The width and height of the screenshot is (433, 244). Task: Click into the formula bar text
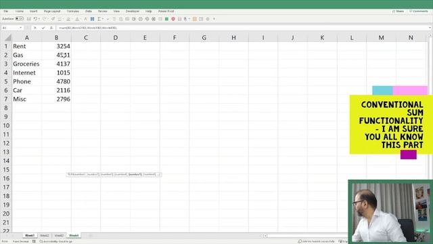pos(88,28)
